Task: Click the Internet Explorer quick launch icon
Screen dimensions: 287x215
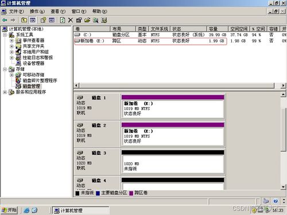Action: click(26, 210)
